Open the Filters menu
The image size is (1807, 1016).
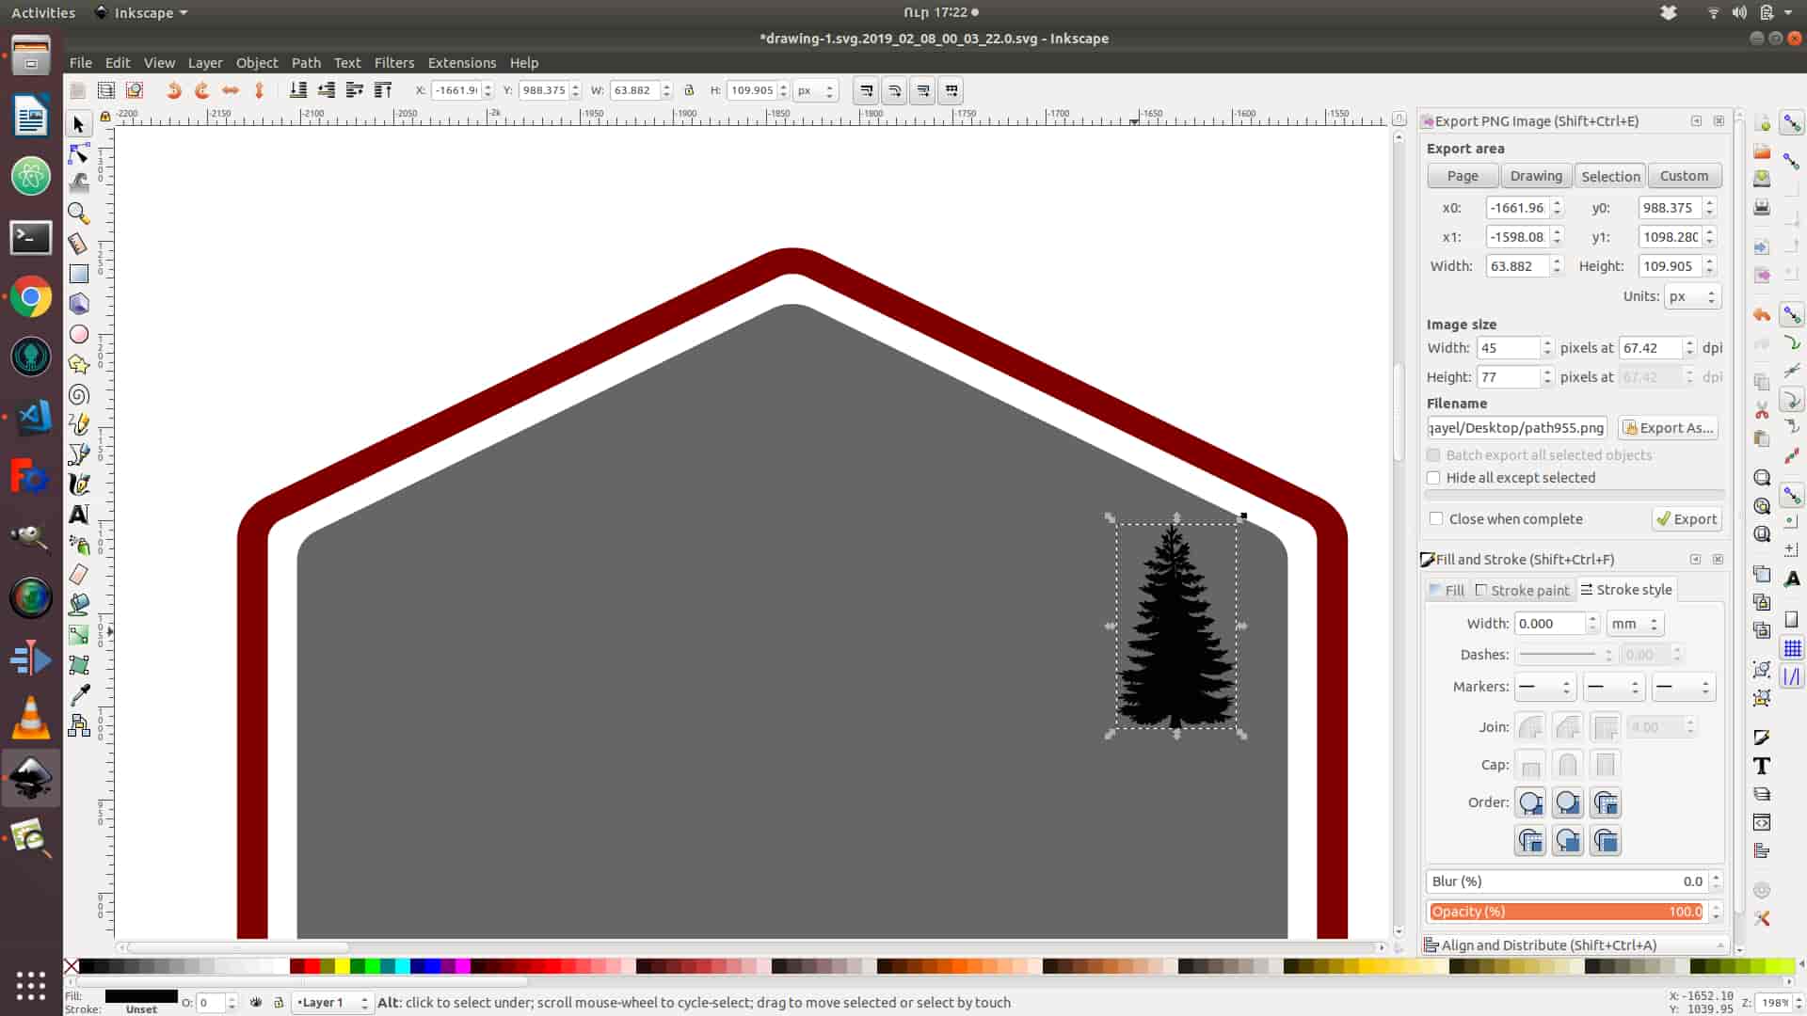point(393,63)
